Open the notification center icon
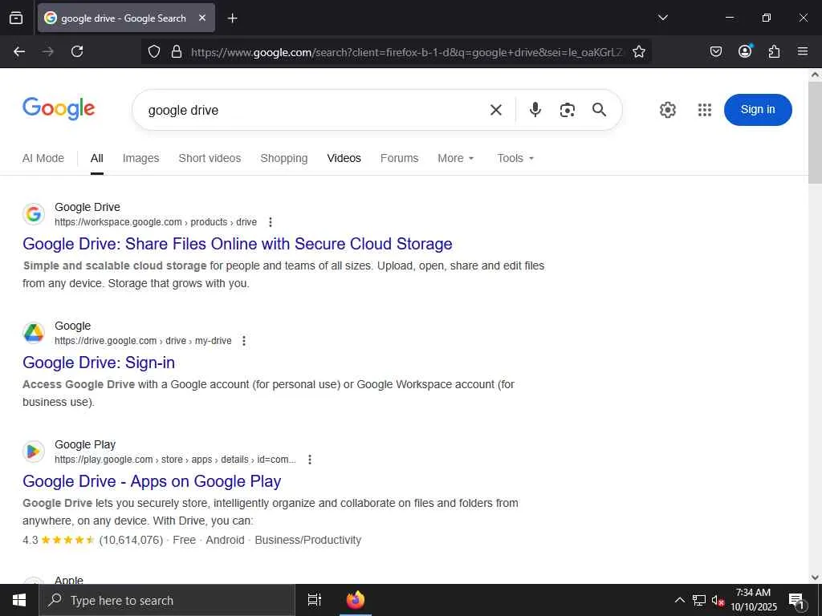 pos(796,601)
